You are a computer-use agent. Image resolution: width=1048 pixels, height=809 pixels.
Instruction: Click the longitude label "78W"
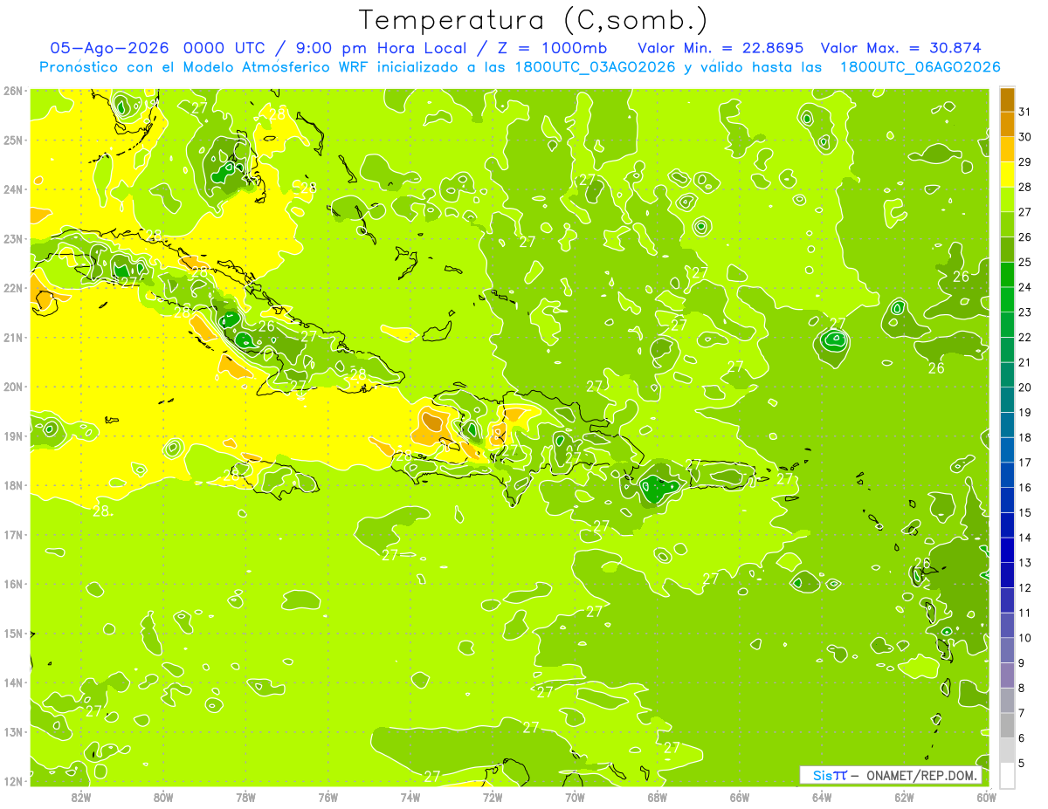[x=245, y=797]
